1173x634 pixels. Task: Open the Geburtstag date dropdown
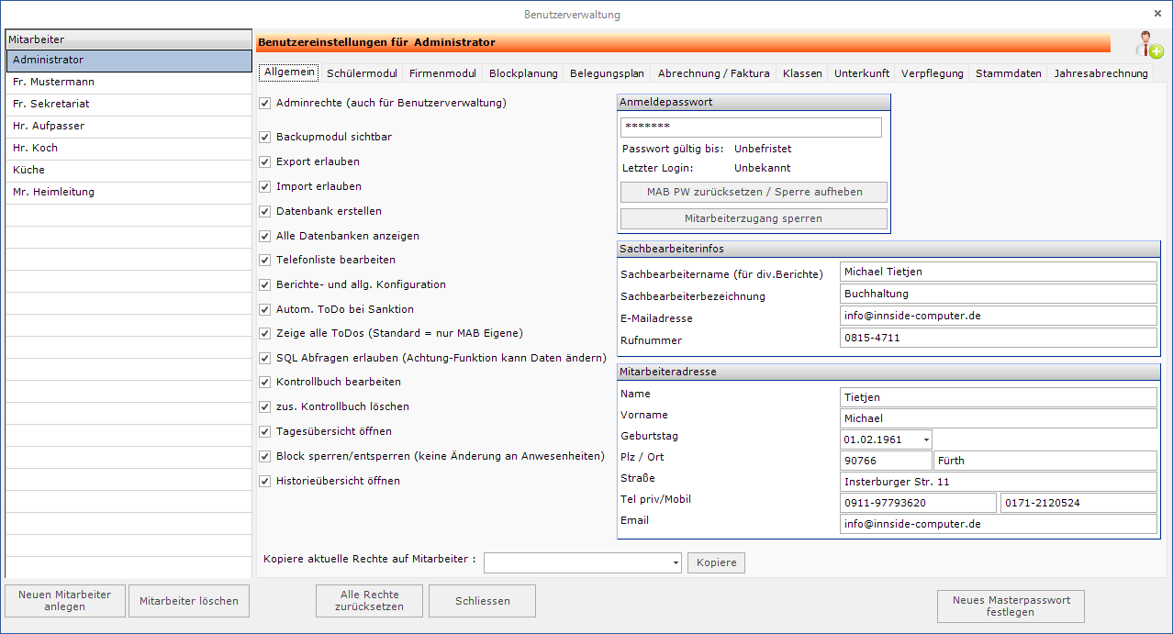923,439
